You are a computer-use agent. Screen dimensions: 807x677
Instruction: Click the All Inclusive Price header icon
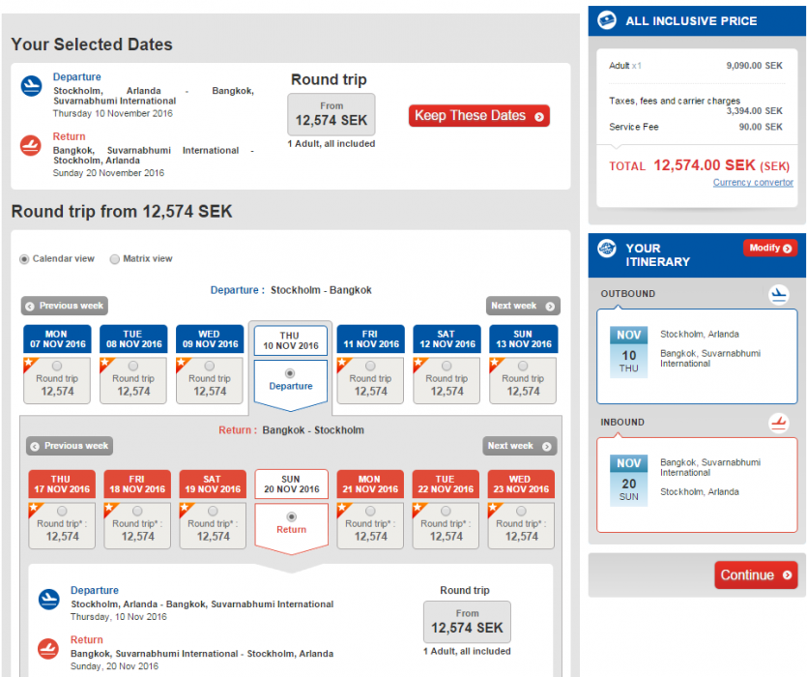[x=607, y=20]
